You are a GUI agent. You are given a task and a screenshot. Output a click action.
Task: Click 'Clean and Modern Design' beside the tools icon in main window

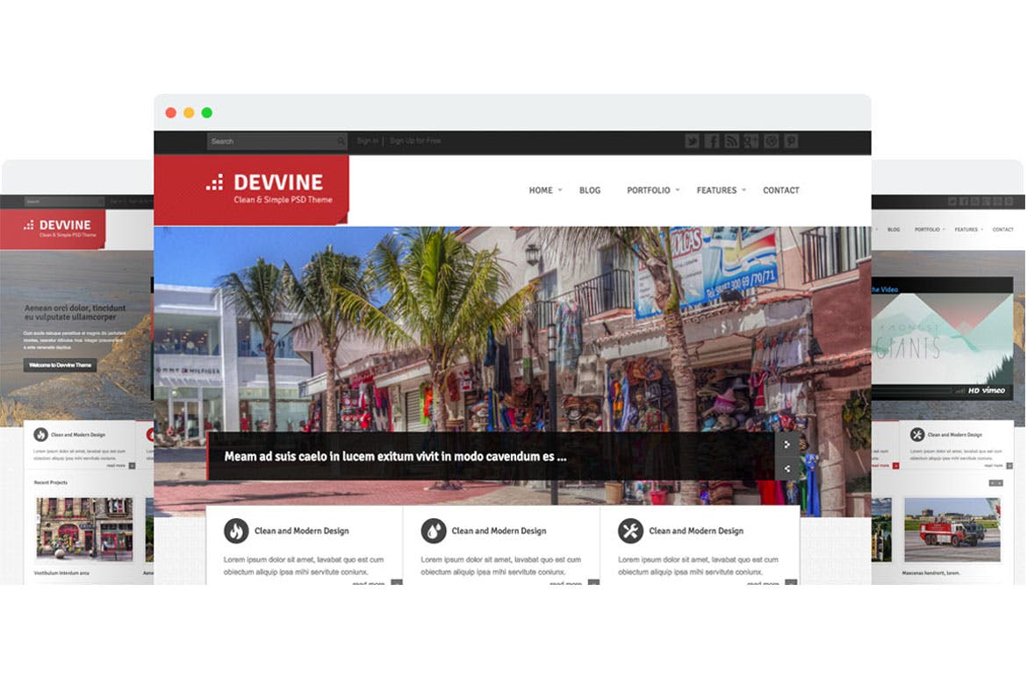point(696,531)
